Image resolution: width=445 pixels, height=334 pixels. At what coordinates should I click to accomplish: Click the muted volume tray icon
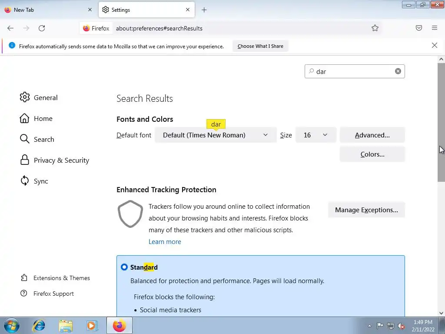401,326
